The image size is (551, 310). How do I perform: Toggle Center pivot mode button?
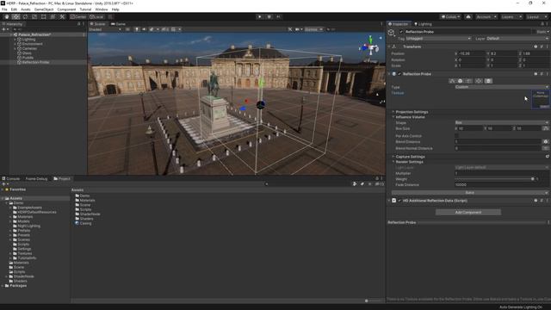click(78, 16)
